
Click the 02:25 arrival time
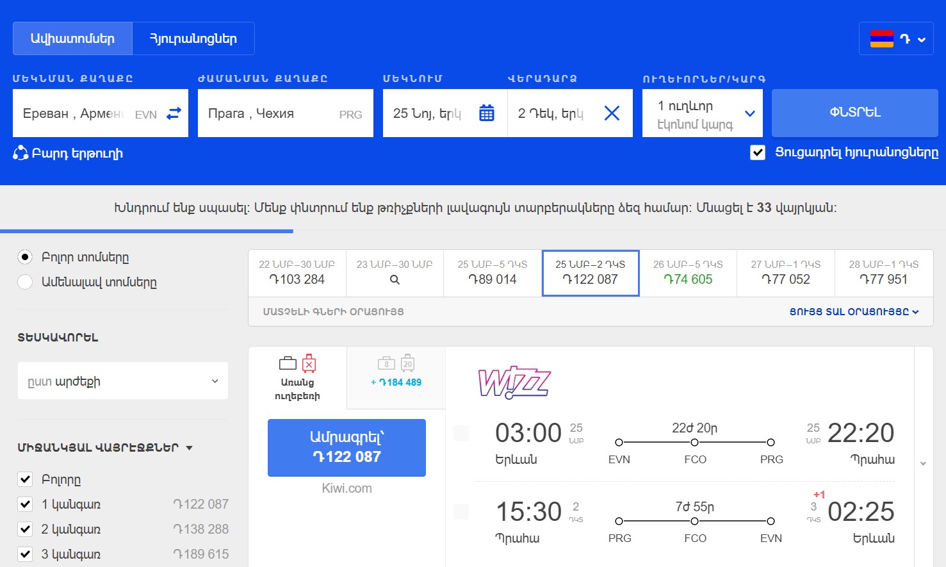pos(861,512)
